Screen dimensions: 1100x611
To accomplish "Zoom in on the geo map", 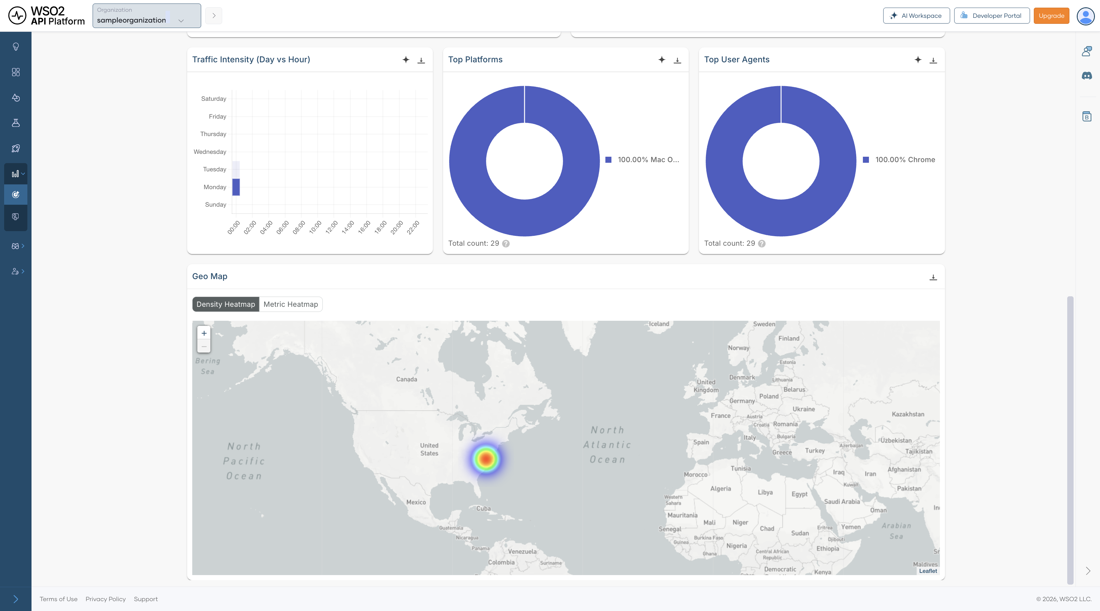I will click(204, 333).
